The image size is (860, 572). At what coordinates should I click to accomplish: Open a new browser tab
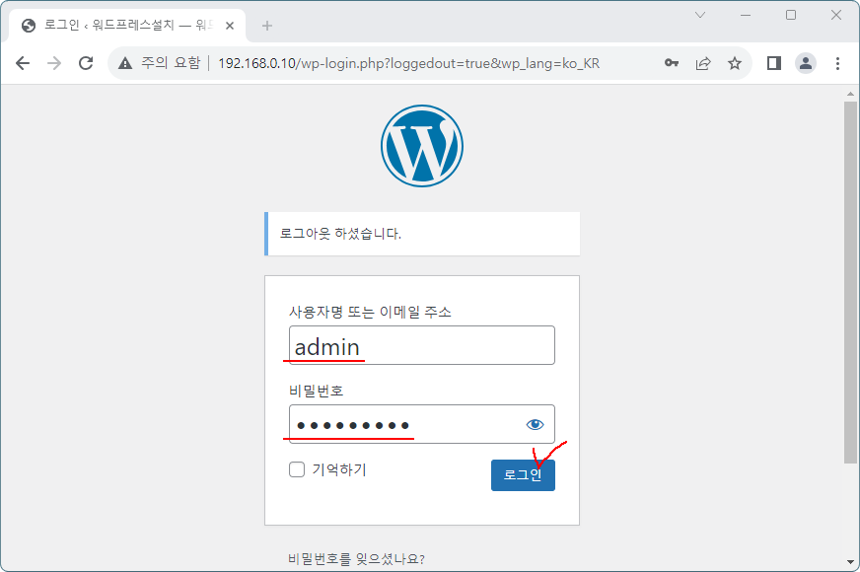pos(267,26)
